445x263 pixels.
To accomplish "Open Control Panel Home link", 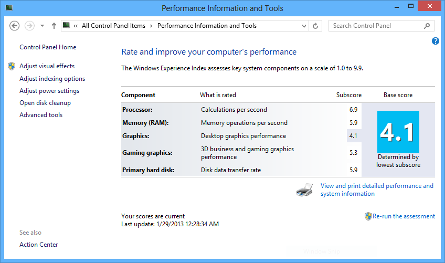I will click(48, 47).
